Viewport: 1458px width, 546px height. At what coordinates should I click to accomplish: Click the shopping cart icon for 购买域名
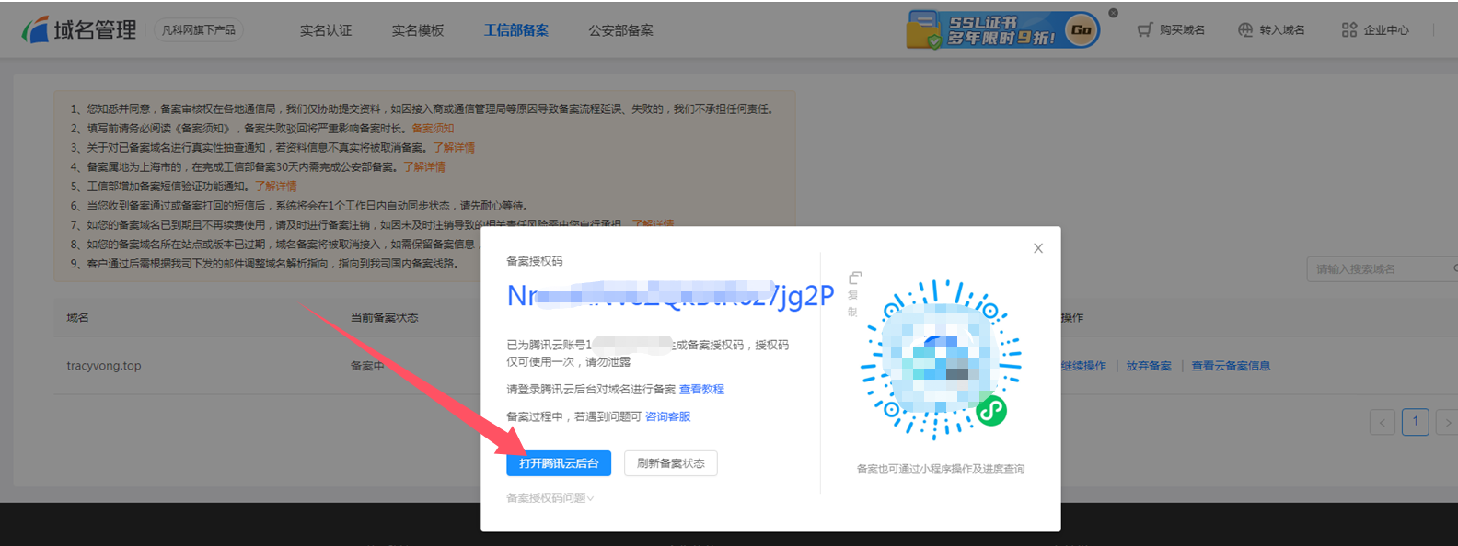(x=1145, y=30)
